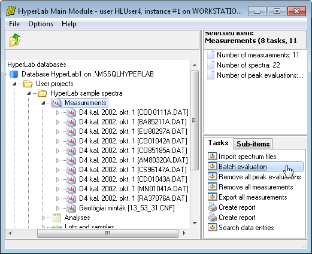Click the Search data entries task icon

[212, 227]
